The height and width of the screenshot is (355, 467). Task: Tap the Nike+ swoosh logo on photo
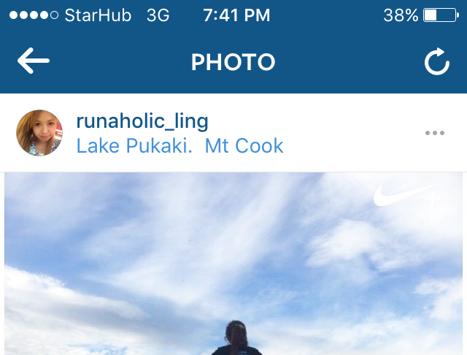[406, 194]
